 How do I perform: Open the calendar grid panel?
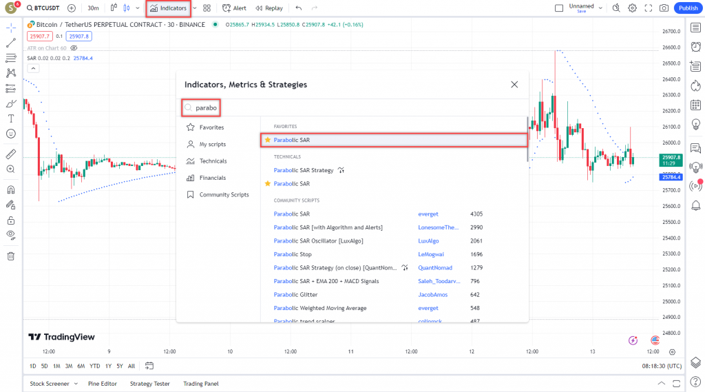pyautogui.click(x=695, y=105)
